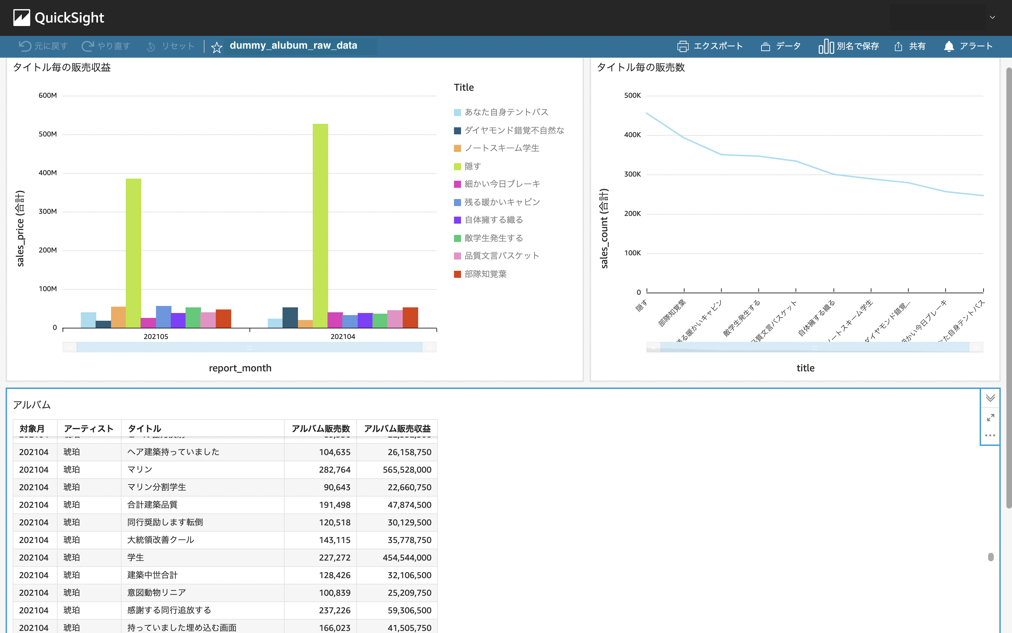Edit the analysis title dummy_alubum_raw_data
Image resolution: width=1012 pixels, height=633 pixels.
click(293, 46)
